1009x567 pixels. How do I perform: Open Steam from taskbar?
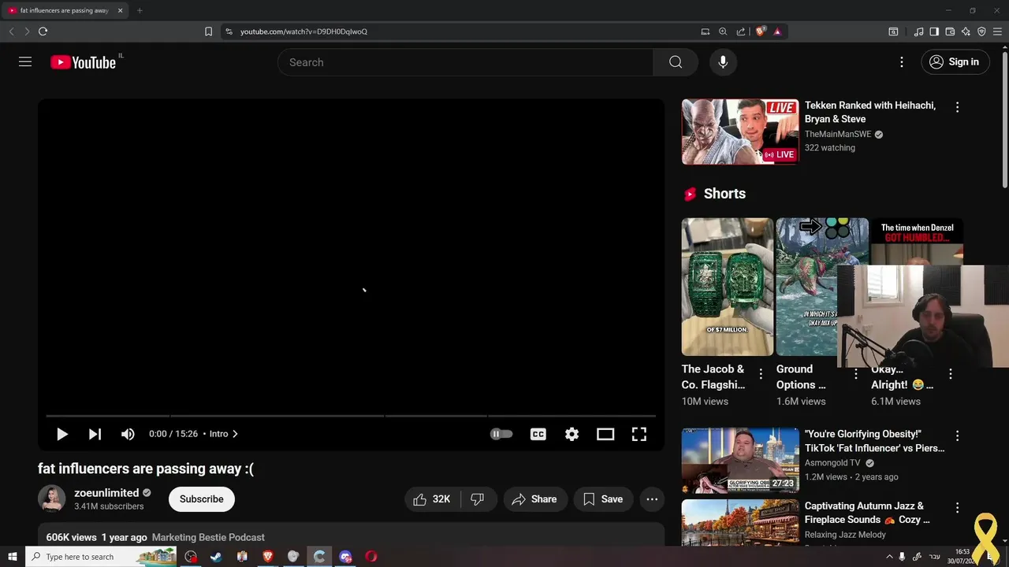[x=216, y=557]
